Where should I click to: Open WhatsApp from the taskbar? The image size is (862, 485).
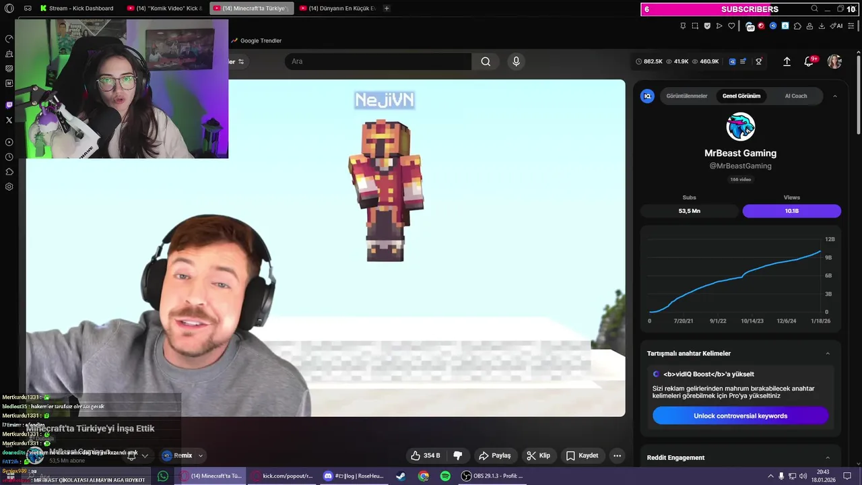(162, 476)
